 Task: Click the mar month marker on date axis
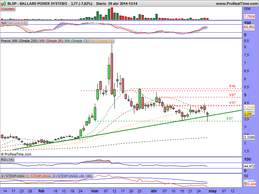[x=95, y=191]
